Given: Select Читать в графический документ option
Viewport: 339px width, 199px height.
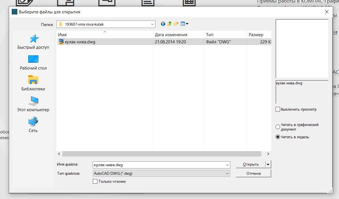Looking at the screenshot, I should click(278, 127).
